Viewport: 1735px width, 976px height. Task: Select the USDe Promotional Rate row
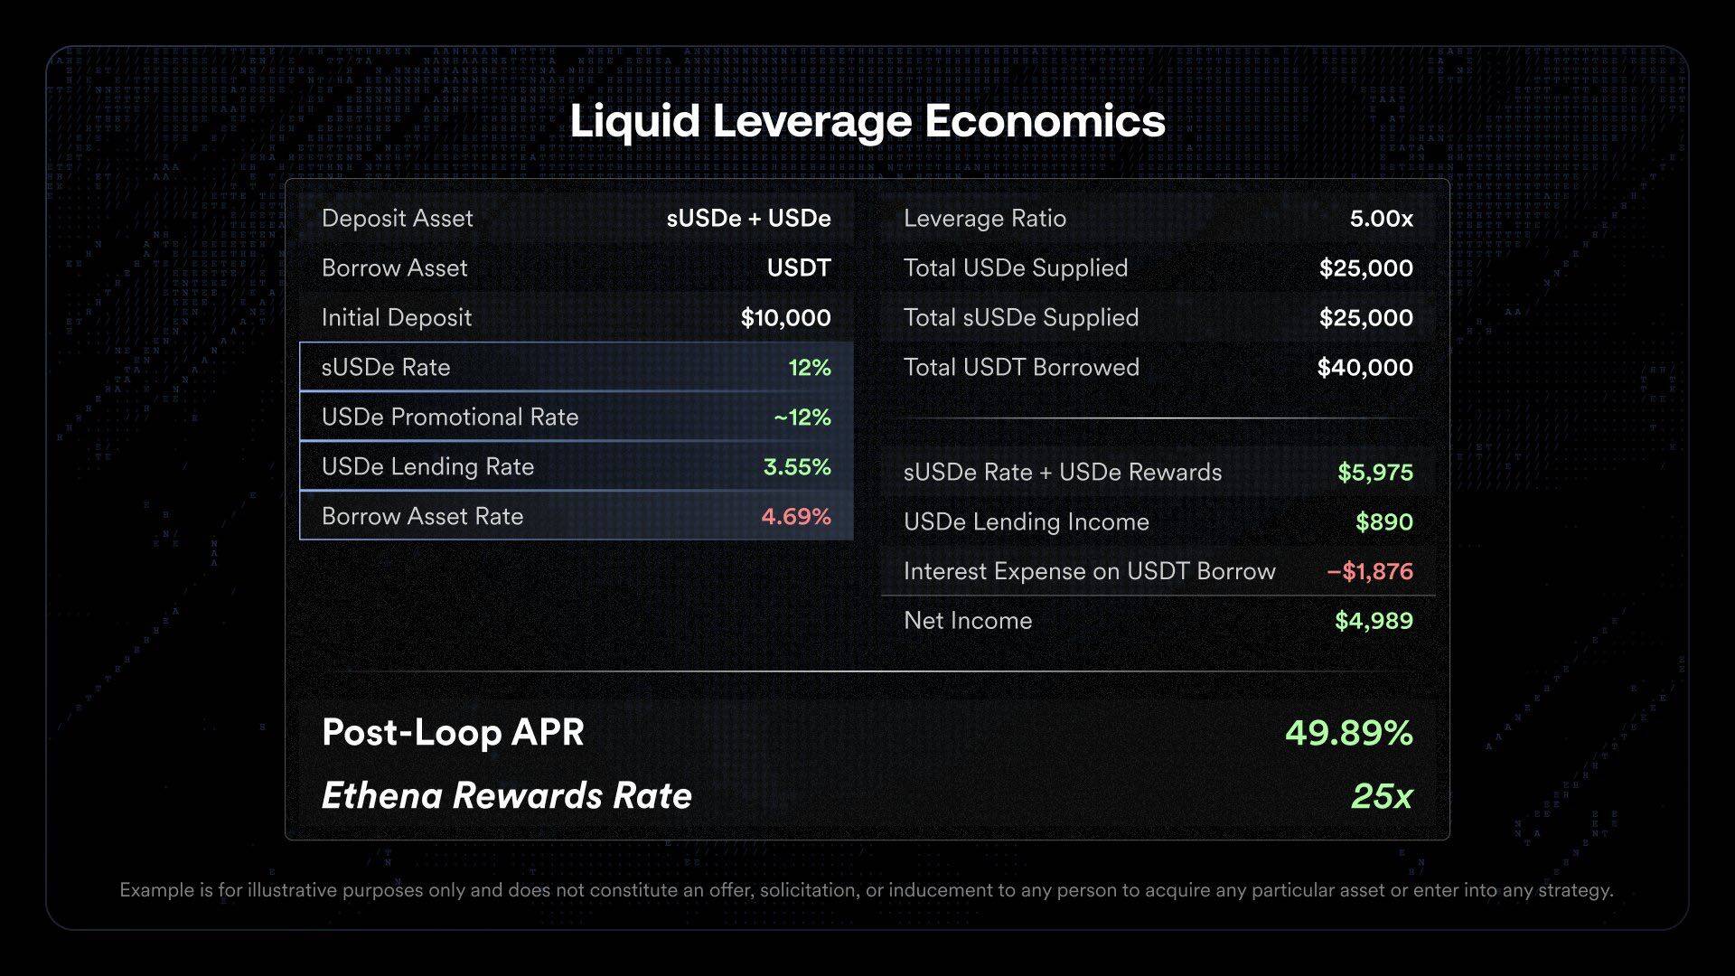tap(576, 417)
